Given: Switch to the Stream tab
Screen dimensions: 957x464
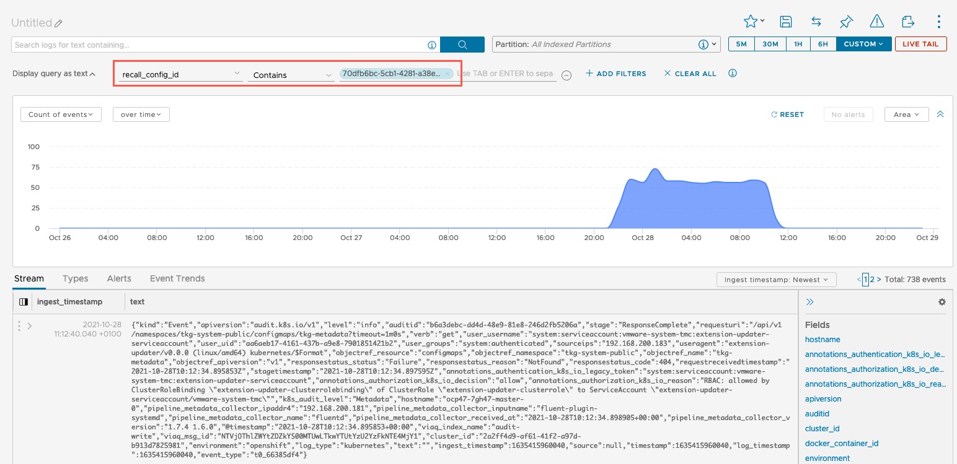Looking at the screenshot, I should click(29, 278).
